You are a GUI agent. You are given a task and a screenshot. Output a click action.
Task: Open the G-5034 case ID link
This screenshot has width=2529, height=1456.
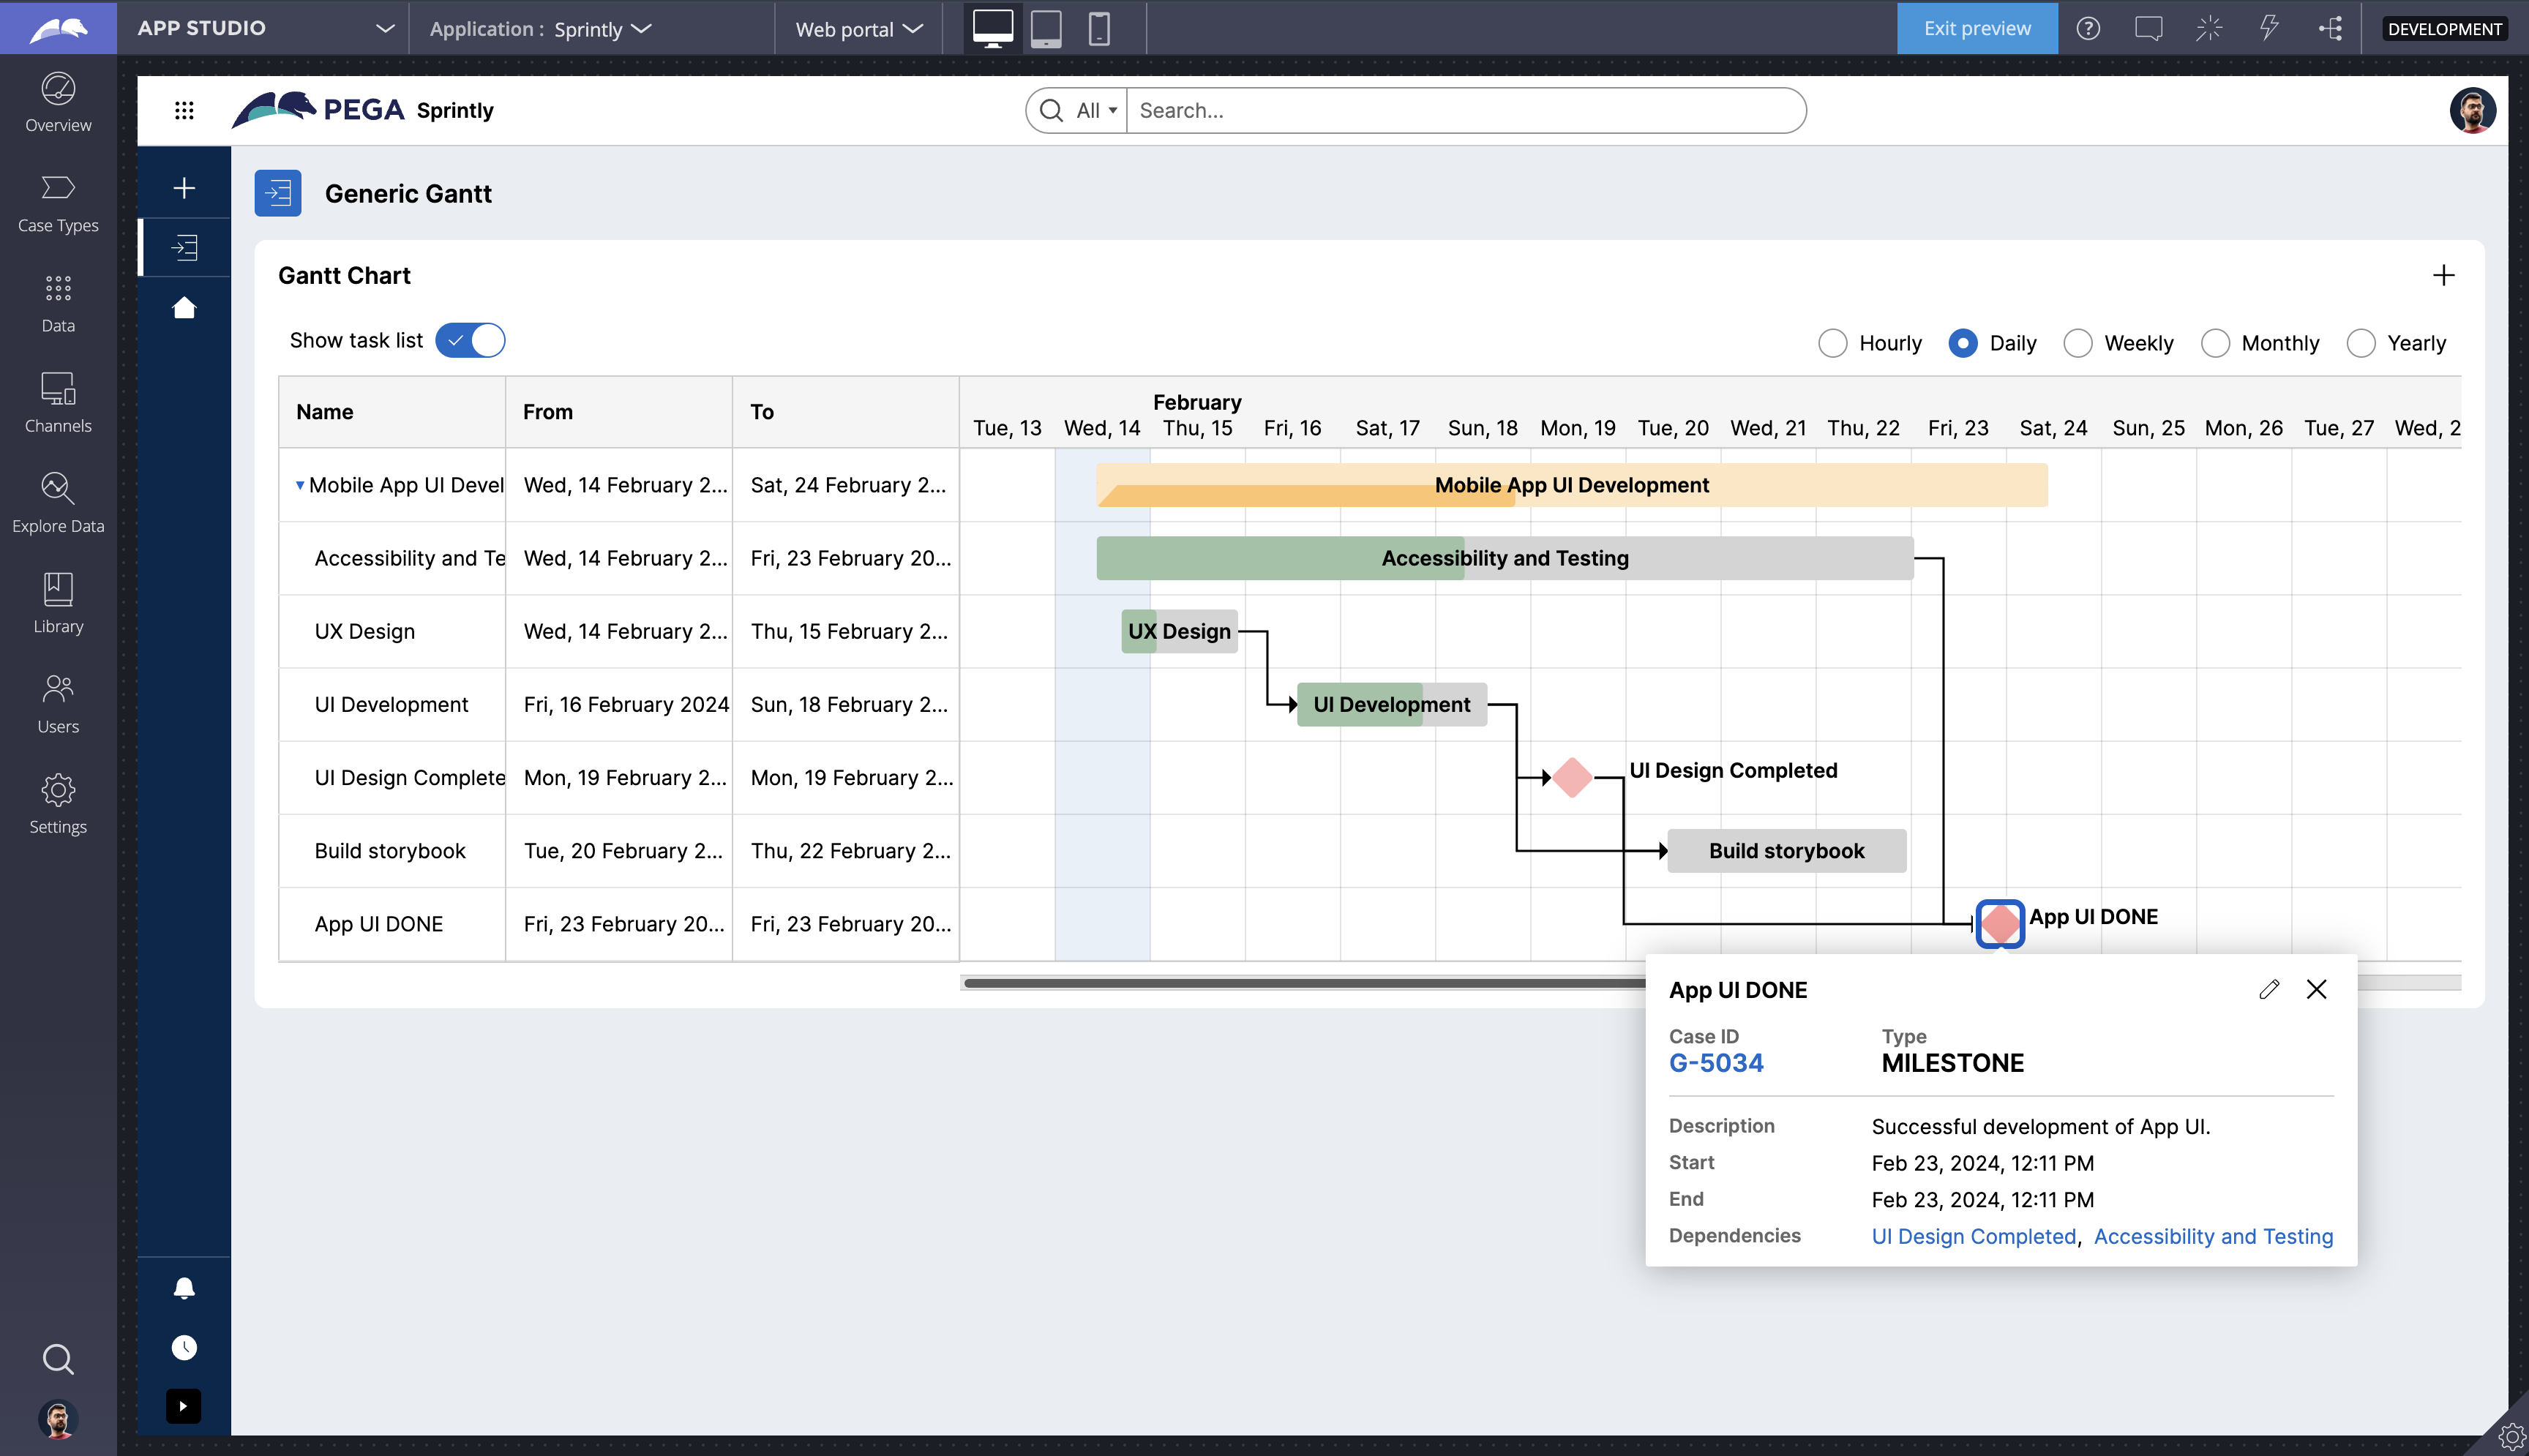(x=1716, y=1063)
